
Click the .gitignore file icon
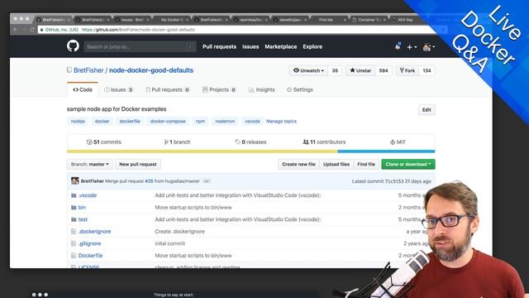[x=74, y=243]
